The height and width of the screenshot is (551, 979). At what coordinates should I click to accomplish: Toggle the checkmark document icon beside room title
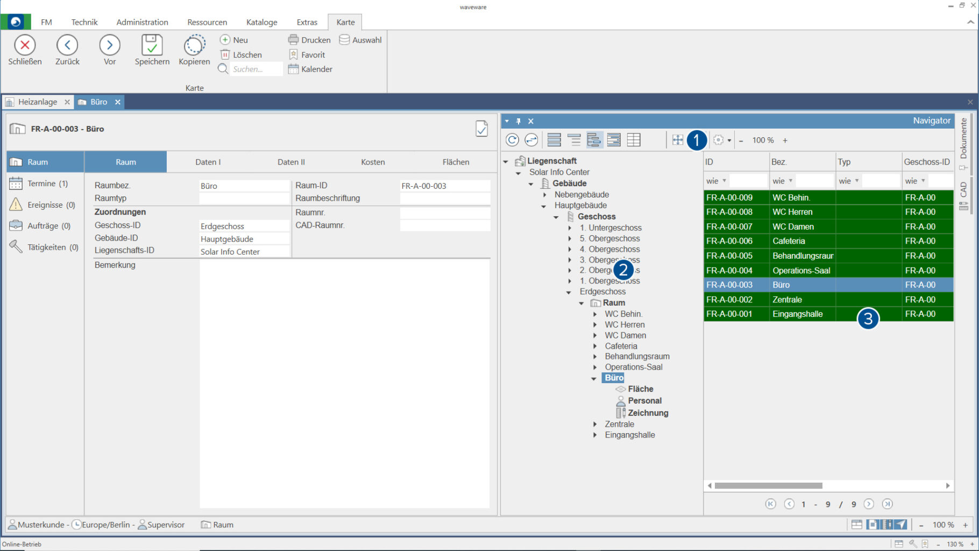[481, 129]
